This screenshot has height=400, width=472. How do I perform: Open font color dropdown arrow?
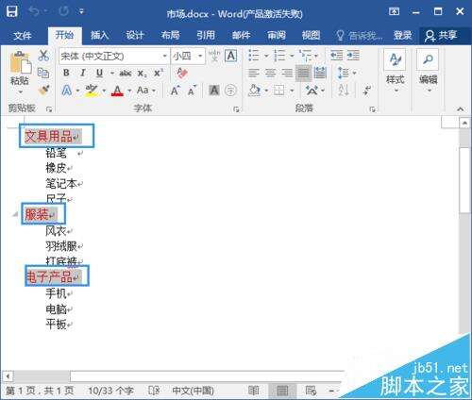pos(129,91)
